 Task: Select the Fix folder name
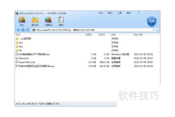click(20, 50)
